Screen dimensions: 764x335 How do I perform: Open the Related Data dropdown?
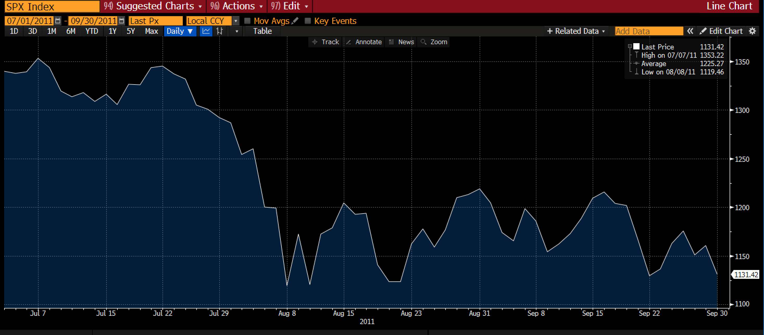click(x=576, y=31)
